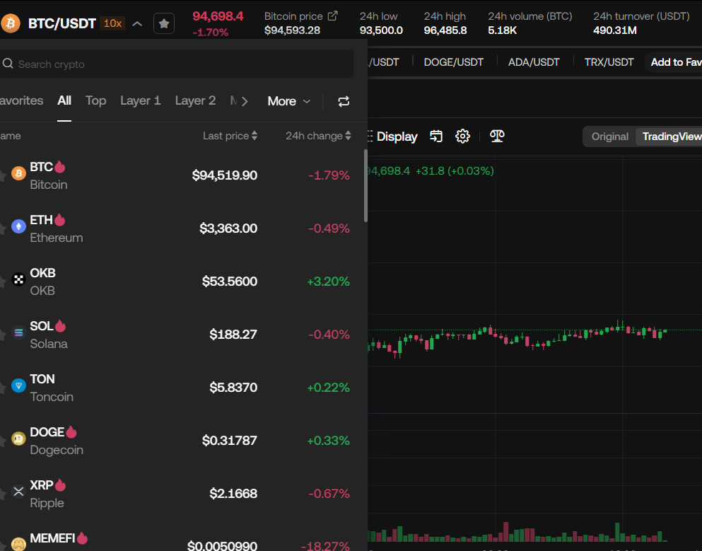
Task: Click the flame icon beside MEMEFI
Action: (x=82, y=538)
